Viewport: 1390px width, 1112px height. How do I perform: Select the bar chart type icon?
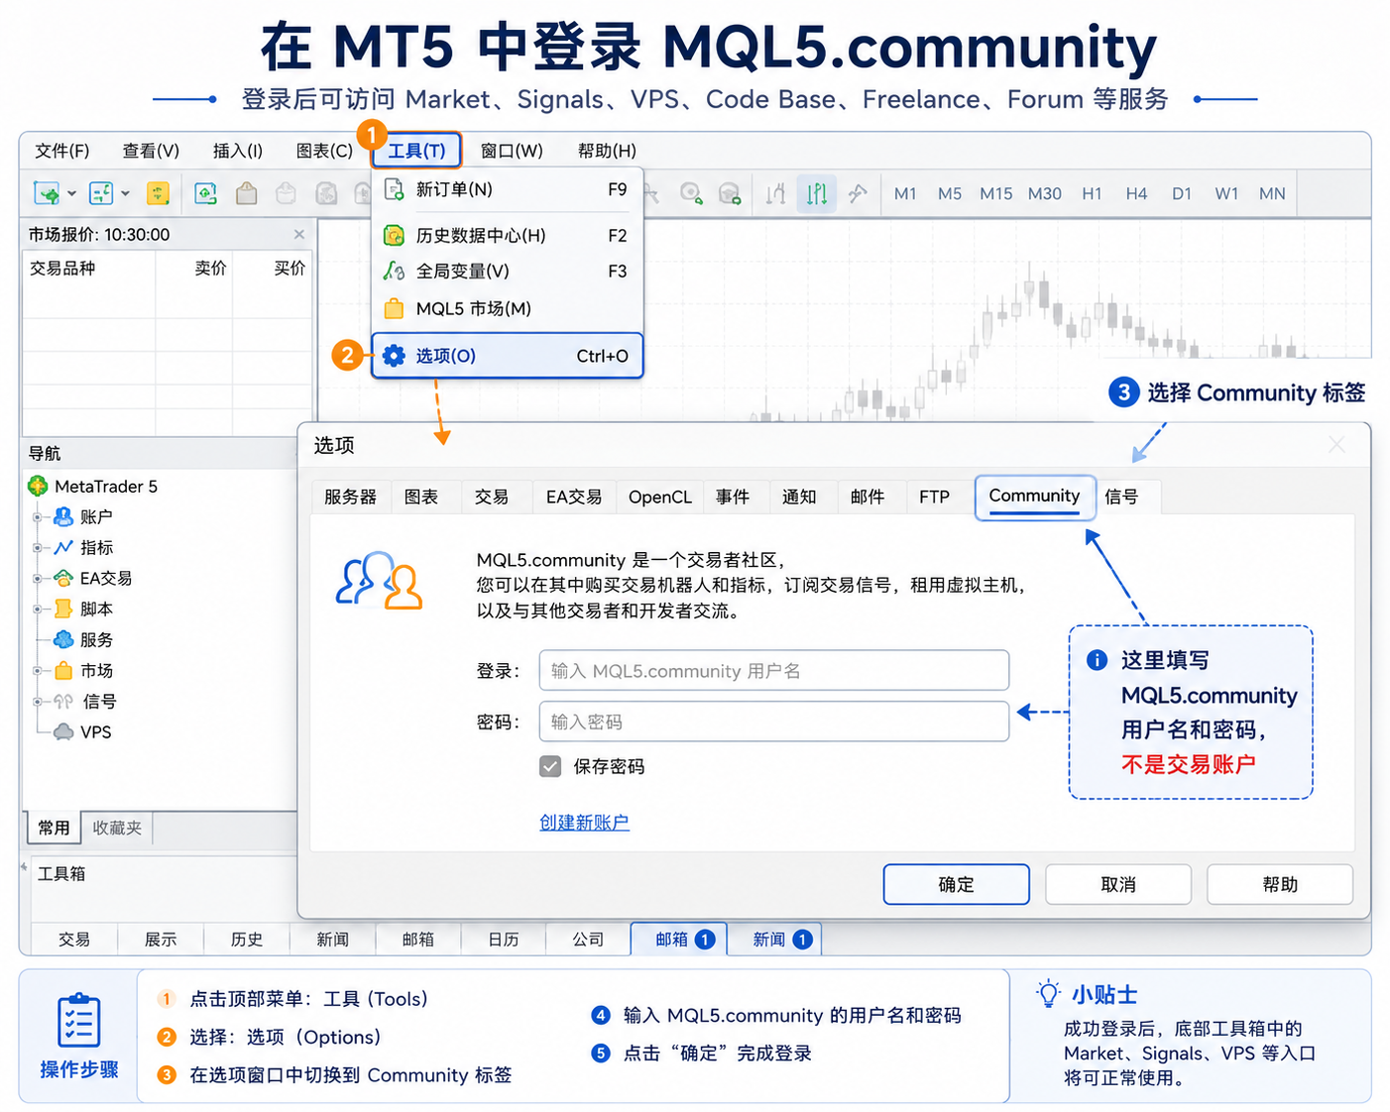[775, 193]
